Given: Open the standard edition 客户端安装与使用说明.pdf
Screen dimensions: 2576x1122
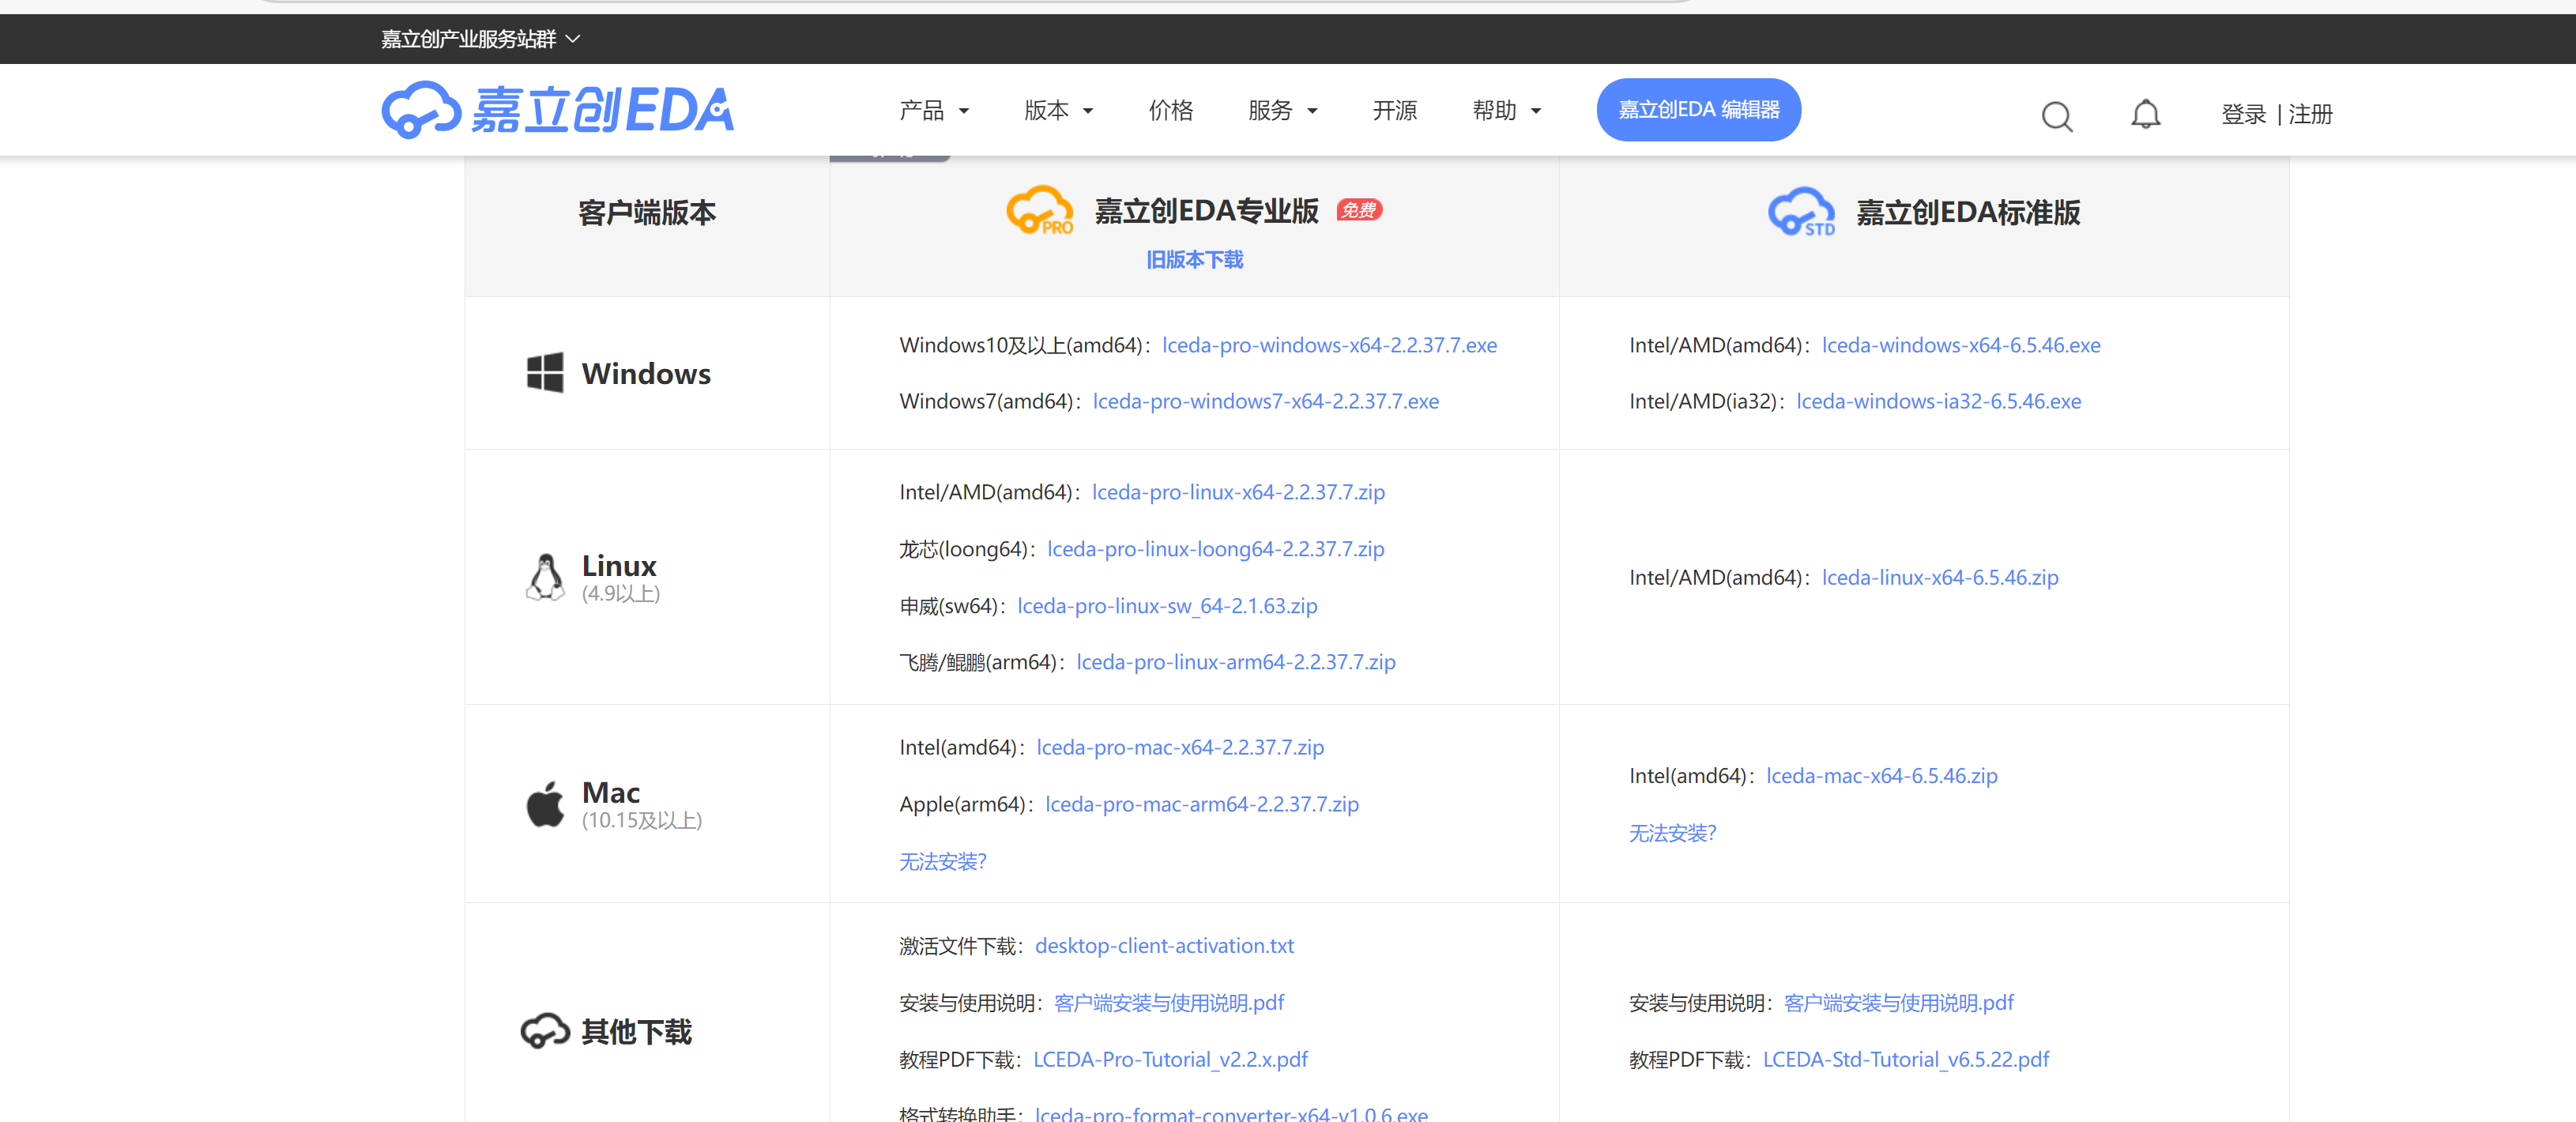Looking at the screenshot, I should click(x=1898, y=1003).
